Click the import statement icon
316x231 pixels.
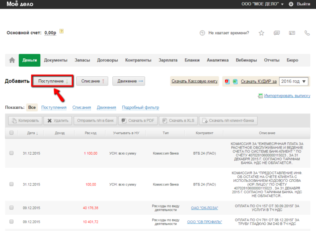(260, 96)
